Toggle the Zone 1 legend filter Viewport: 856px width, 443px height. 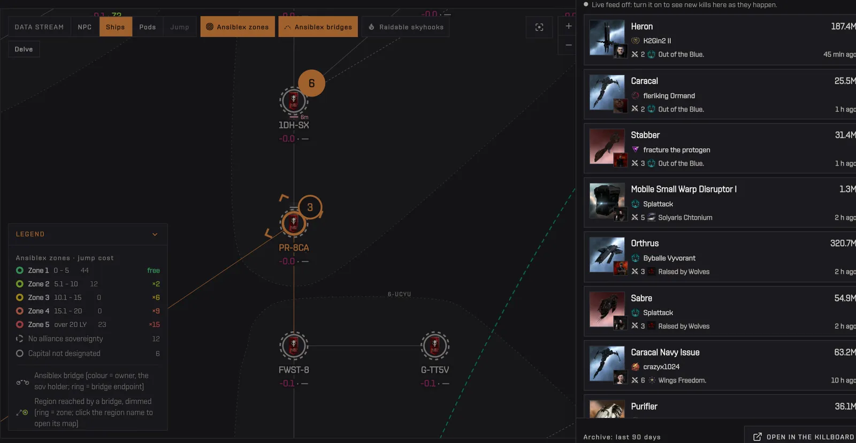(88, 271)
